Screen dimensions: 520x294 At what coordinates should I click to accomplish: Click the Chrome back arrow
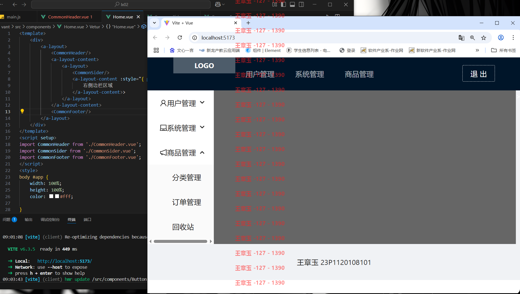tap(155, 38)
